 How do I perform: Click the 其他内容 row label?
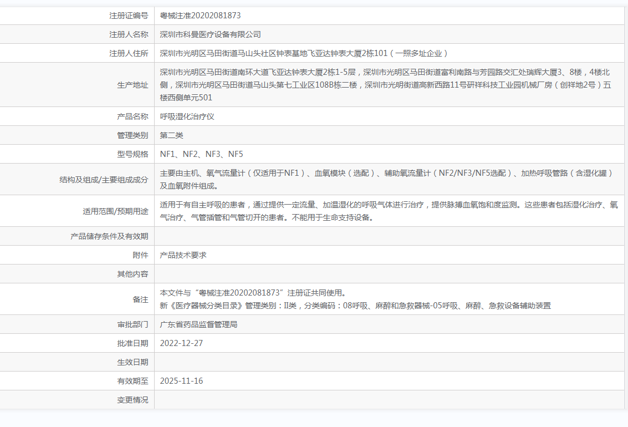(132, 274)
